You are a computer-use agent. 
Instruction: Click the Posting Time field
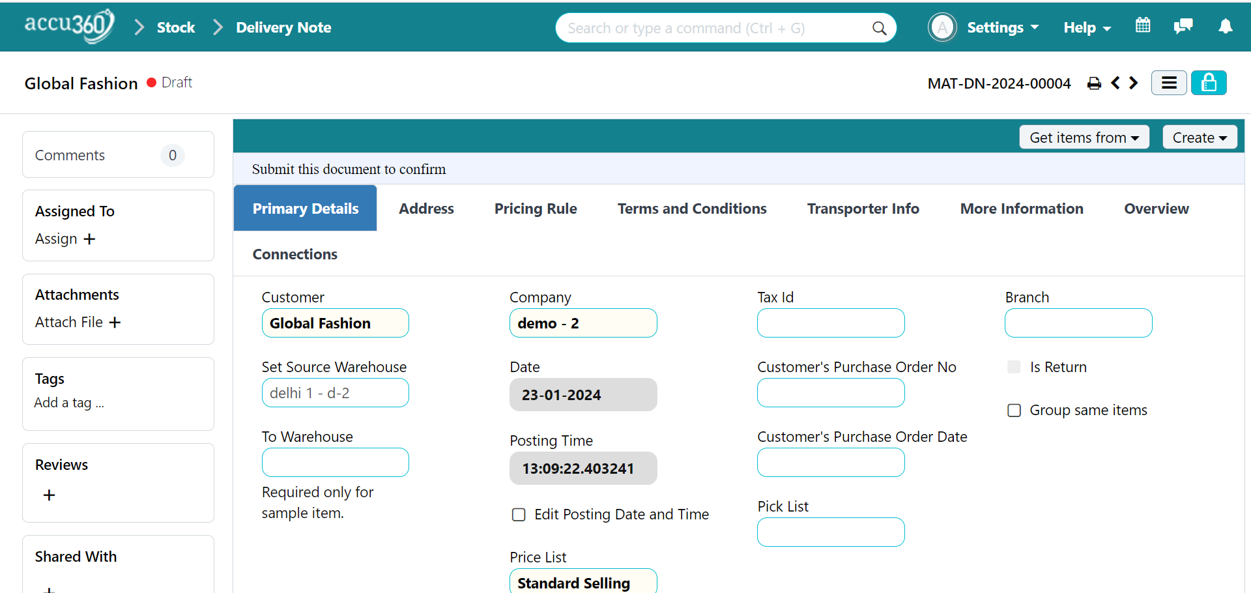click(583, 469)
